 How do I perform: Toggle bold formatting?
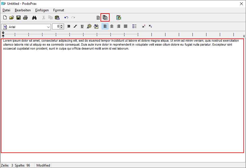69,26
